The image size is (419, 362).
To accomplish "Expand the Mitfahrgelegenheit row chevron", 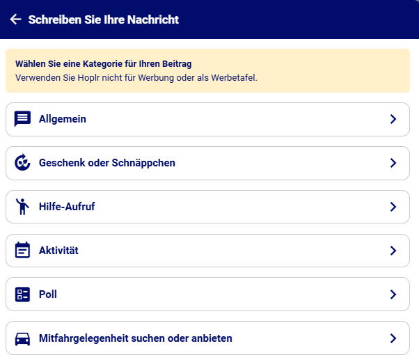I will 393,338.
